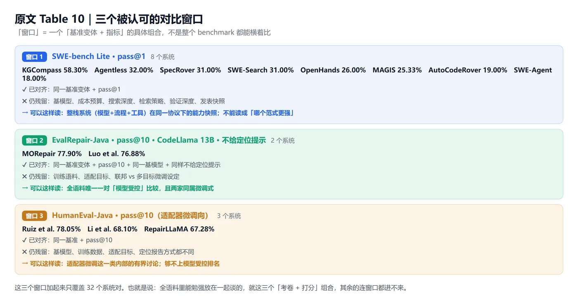
Task: Click SWE-Agent 18.00% entry
Action: pos(287,74)
